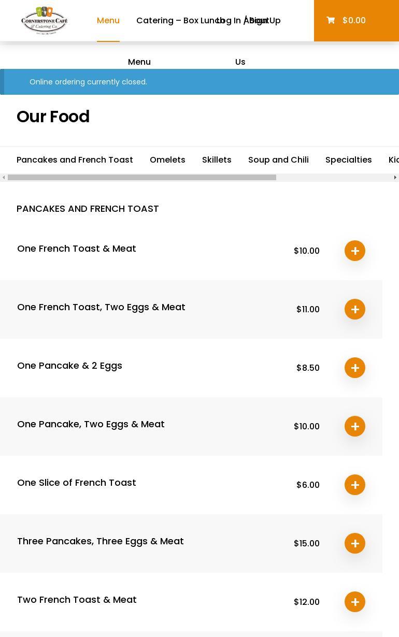Select the Skillets category tab
Image resolution: width=399 pixels, height=637 pixels.
tap(217, 160)
